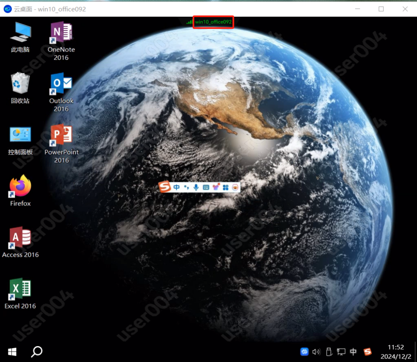The height and width of the screenshot is (362, 417).
Task: Select the Firefox browser icon
Action: click(x=21, y=187)
